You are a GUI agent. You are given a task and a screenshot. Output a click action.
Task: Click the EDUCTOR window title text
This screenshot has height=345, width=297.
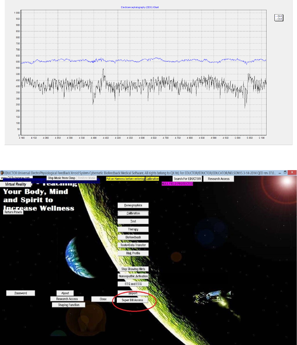pyautogui.click(x=140, y=173)
